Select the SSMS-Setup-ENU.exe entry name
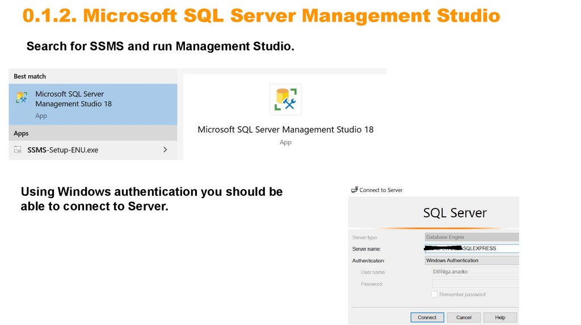 point(63,150)
